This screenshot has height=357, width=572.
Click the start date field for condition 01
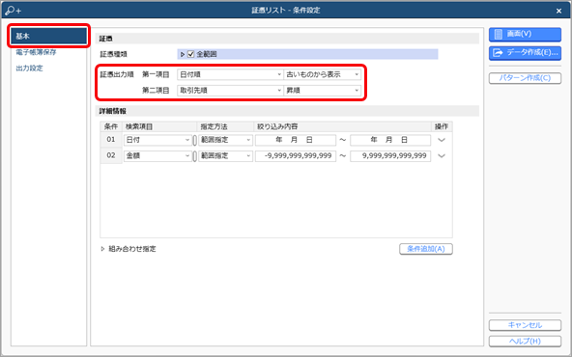(296, 140)
